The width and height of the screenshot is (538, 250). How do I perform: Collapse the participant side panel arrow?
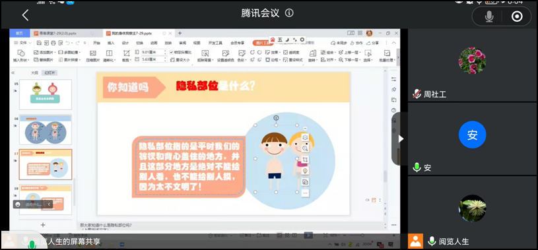[401, 139]
